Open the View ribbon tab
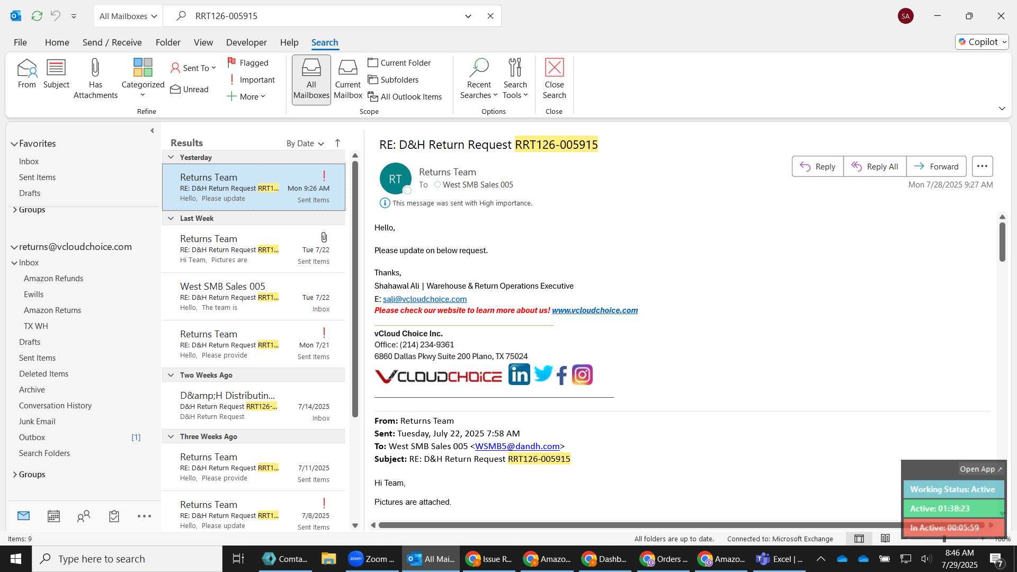Image resolution: width=1017 pixels, height=572 pixels. point(203,42)
